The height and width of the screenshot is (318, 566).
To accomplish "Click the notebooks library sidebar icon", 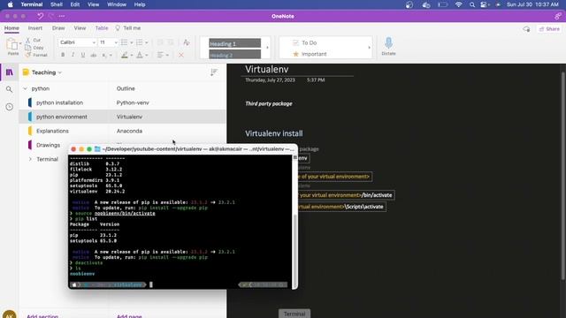I will pyautogui.click(x=10, y=72).
